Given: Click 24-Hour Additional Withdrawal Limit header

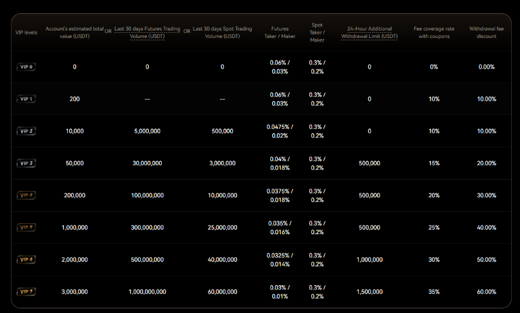Looking at the screenshot, I should [x=369, y=32].
